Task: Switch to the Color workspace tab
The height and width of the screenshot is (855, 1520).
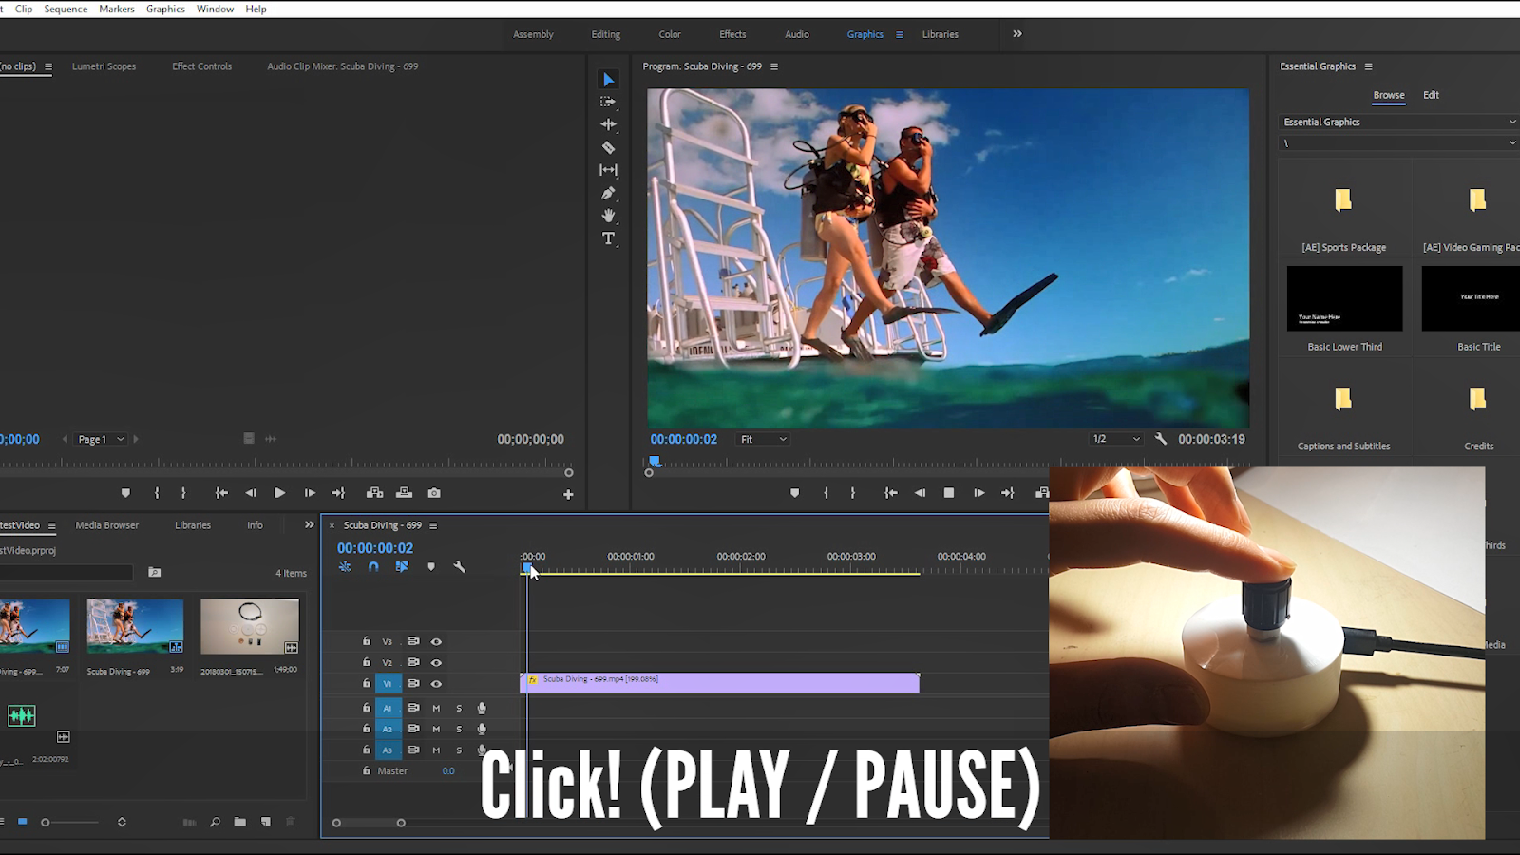Action: (x=670, y=34)
